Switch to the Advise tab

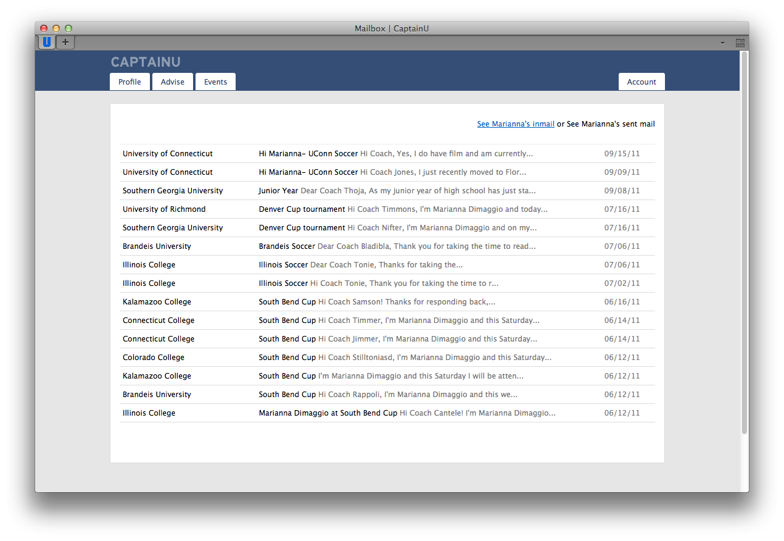tap(173, 82)
